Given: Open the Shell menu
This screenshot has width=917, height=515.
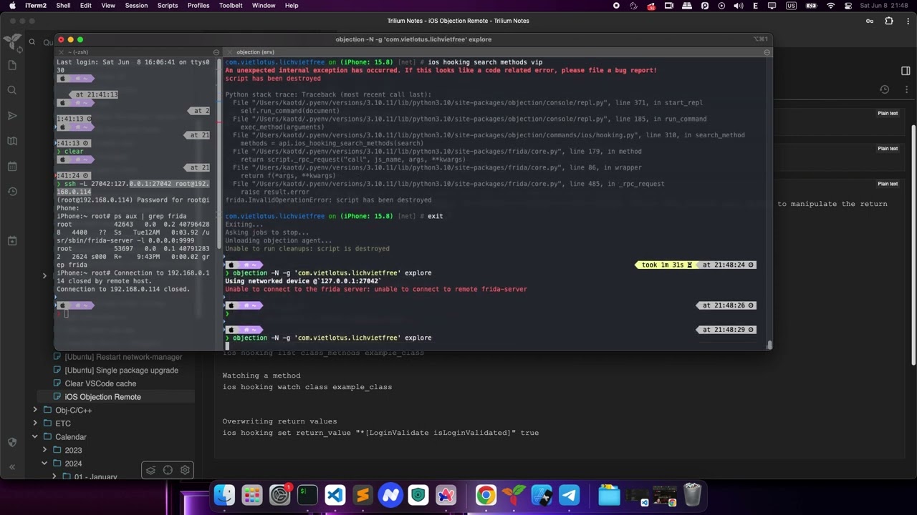Looking at the screenshot, I should [63, 6].
